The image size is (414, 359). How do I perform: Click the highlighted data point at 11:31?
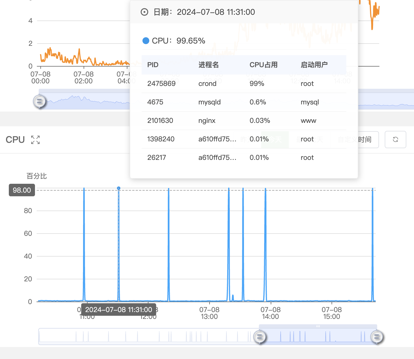(x=119, y=188)
